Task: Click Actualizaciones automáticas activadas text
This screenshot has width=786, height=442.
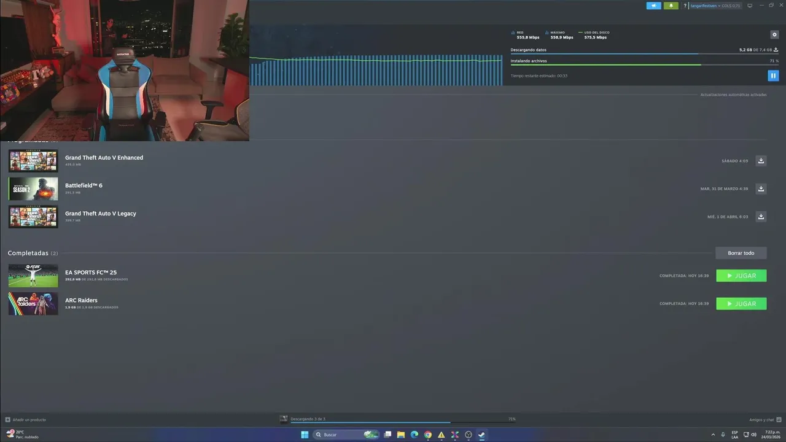Action: (x=733, y=95)
